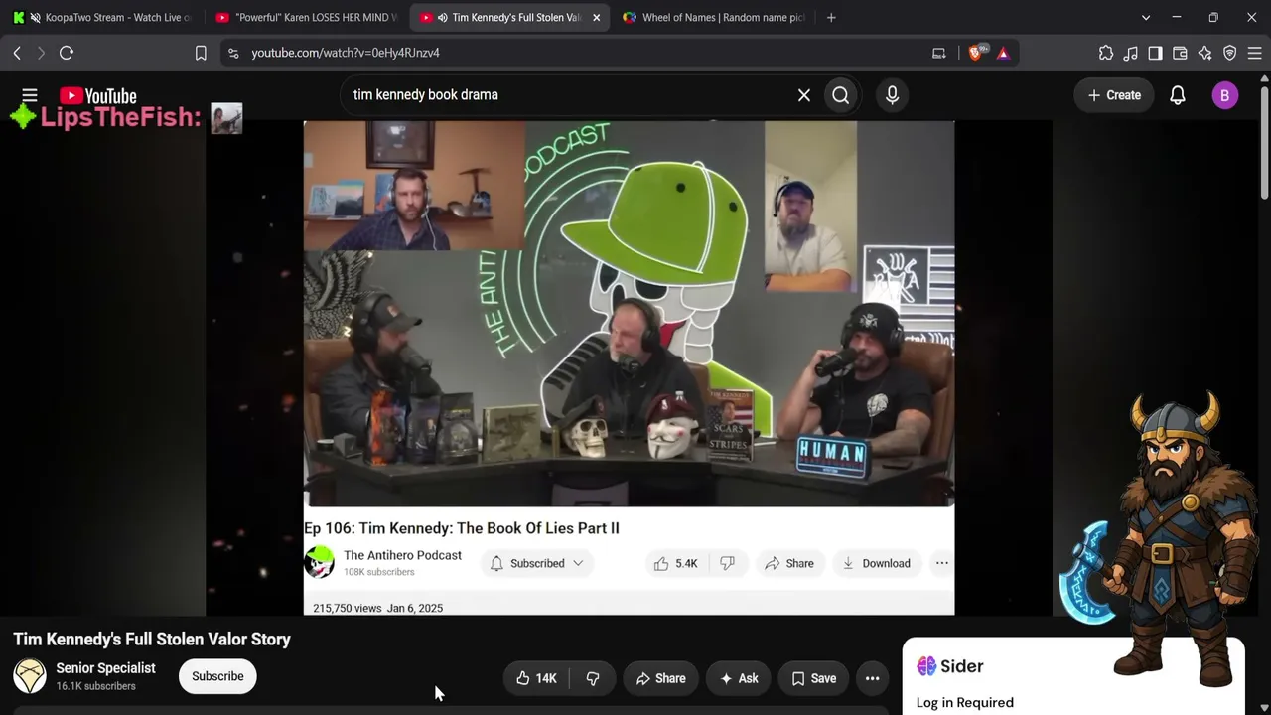Open more actions ellipsis beside Save
This screenshot has width=1271, height=715.
pyautogui.click(x=872, y=678)
